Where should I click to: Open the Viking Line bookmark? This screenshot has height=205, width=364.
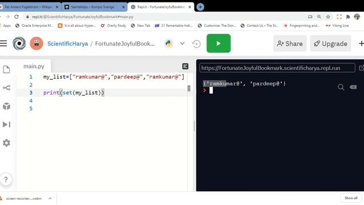coord(337,26)
